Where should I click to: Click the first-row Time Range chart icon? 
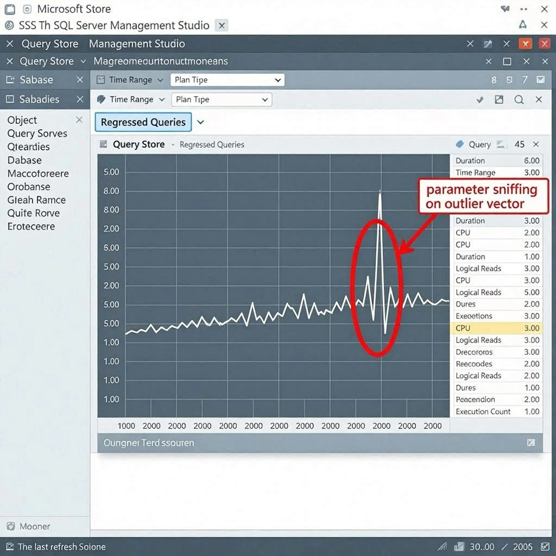click(100, 80)
